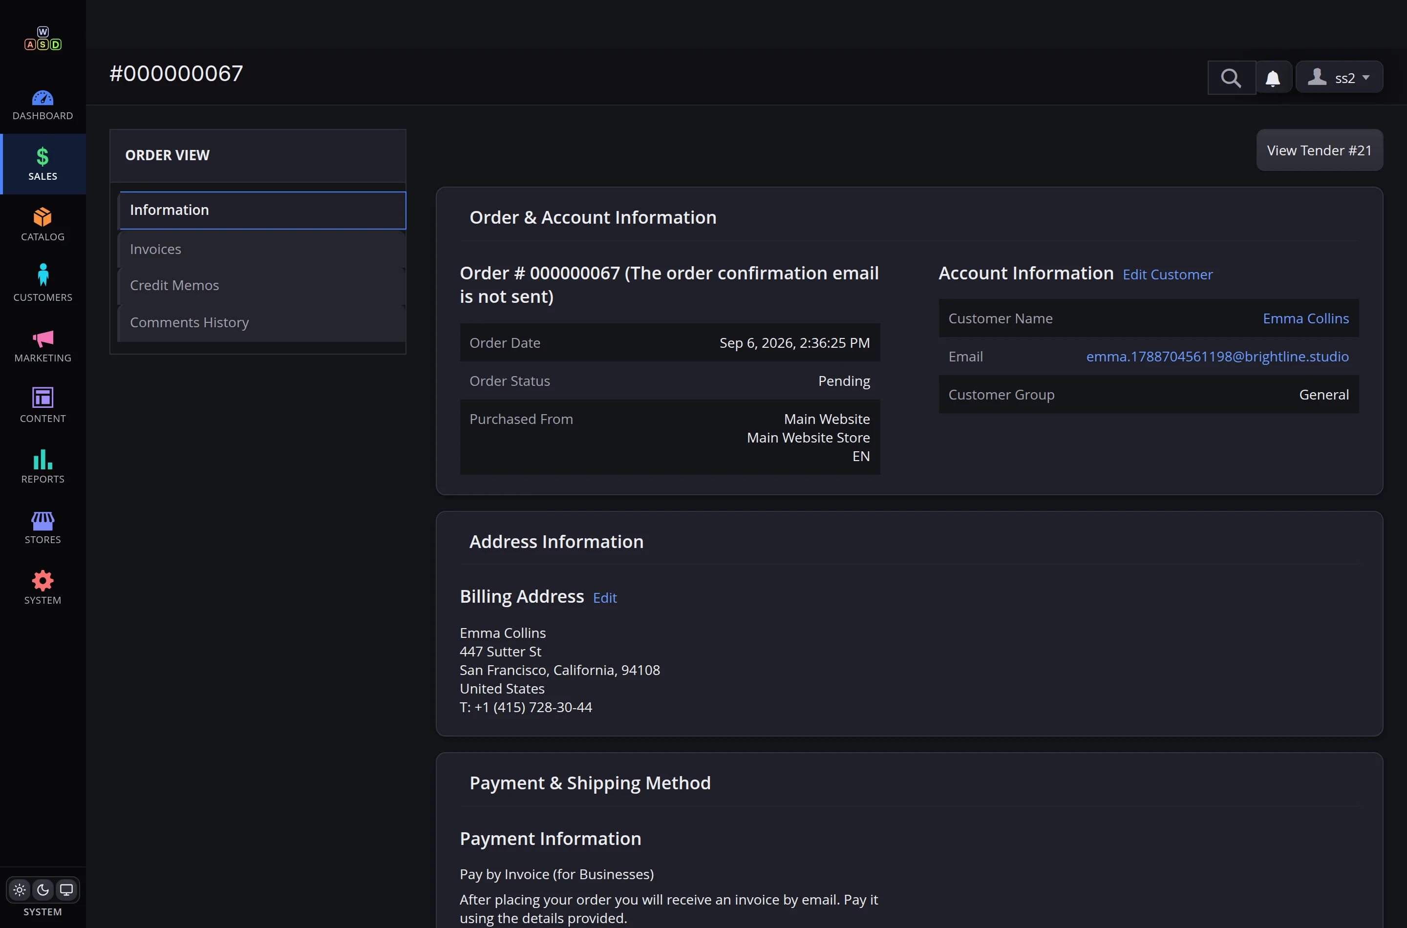Click the order date Sep 6, 2026 value
This screenshot has width=1407, height=928.
[x=794, y=343]
